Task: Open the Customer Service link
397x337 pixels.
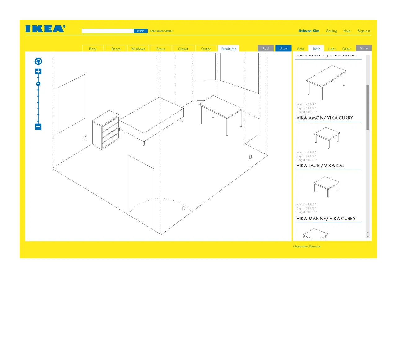Action: [x=307, y=246]
